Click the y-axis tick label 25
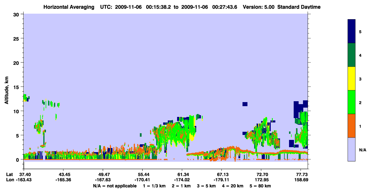 tap(17, 38)
